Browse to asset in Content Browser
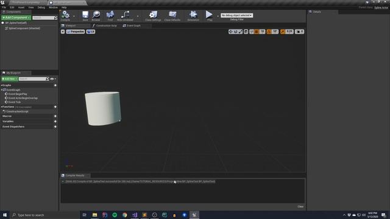This screenshot has height=219, width=390. click(x=96, y=15)
